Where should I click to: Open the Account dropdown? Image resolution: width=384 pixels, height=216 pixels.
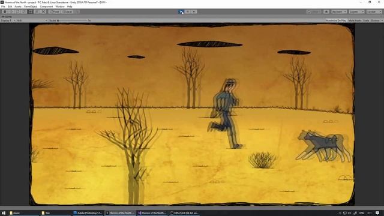pos(339,12)
